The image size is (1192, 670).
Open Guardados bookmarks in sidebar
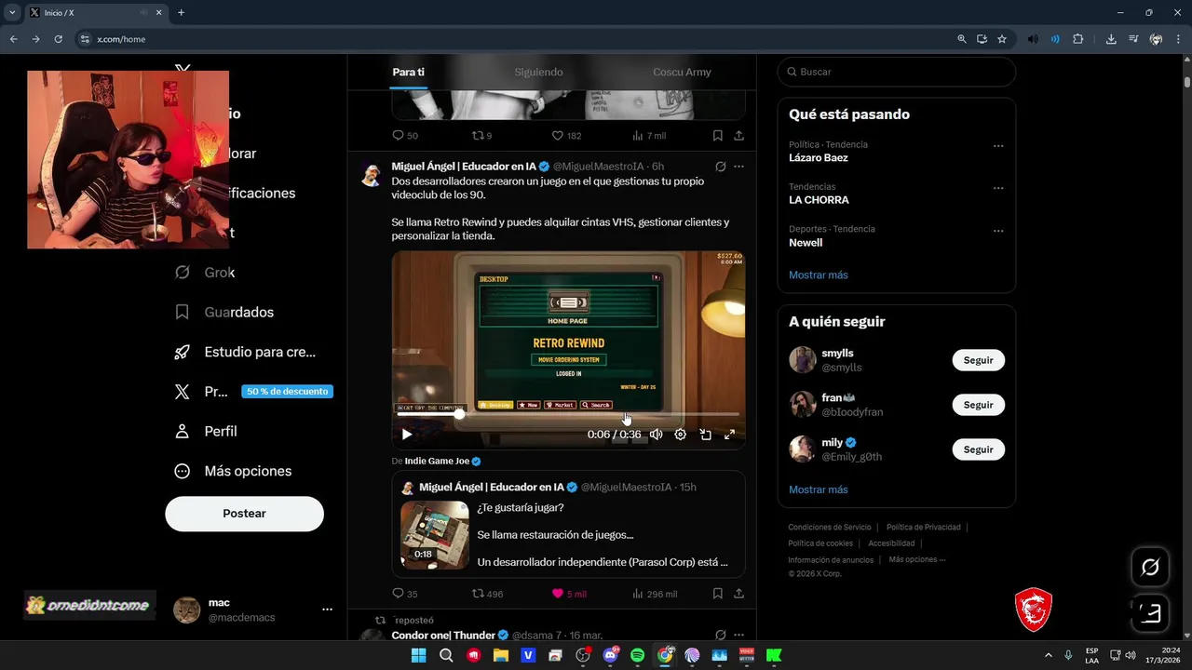coord(224,312)
